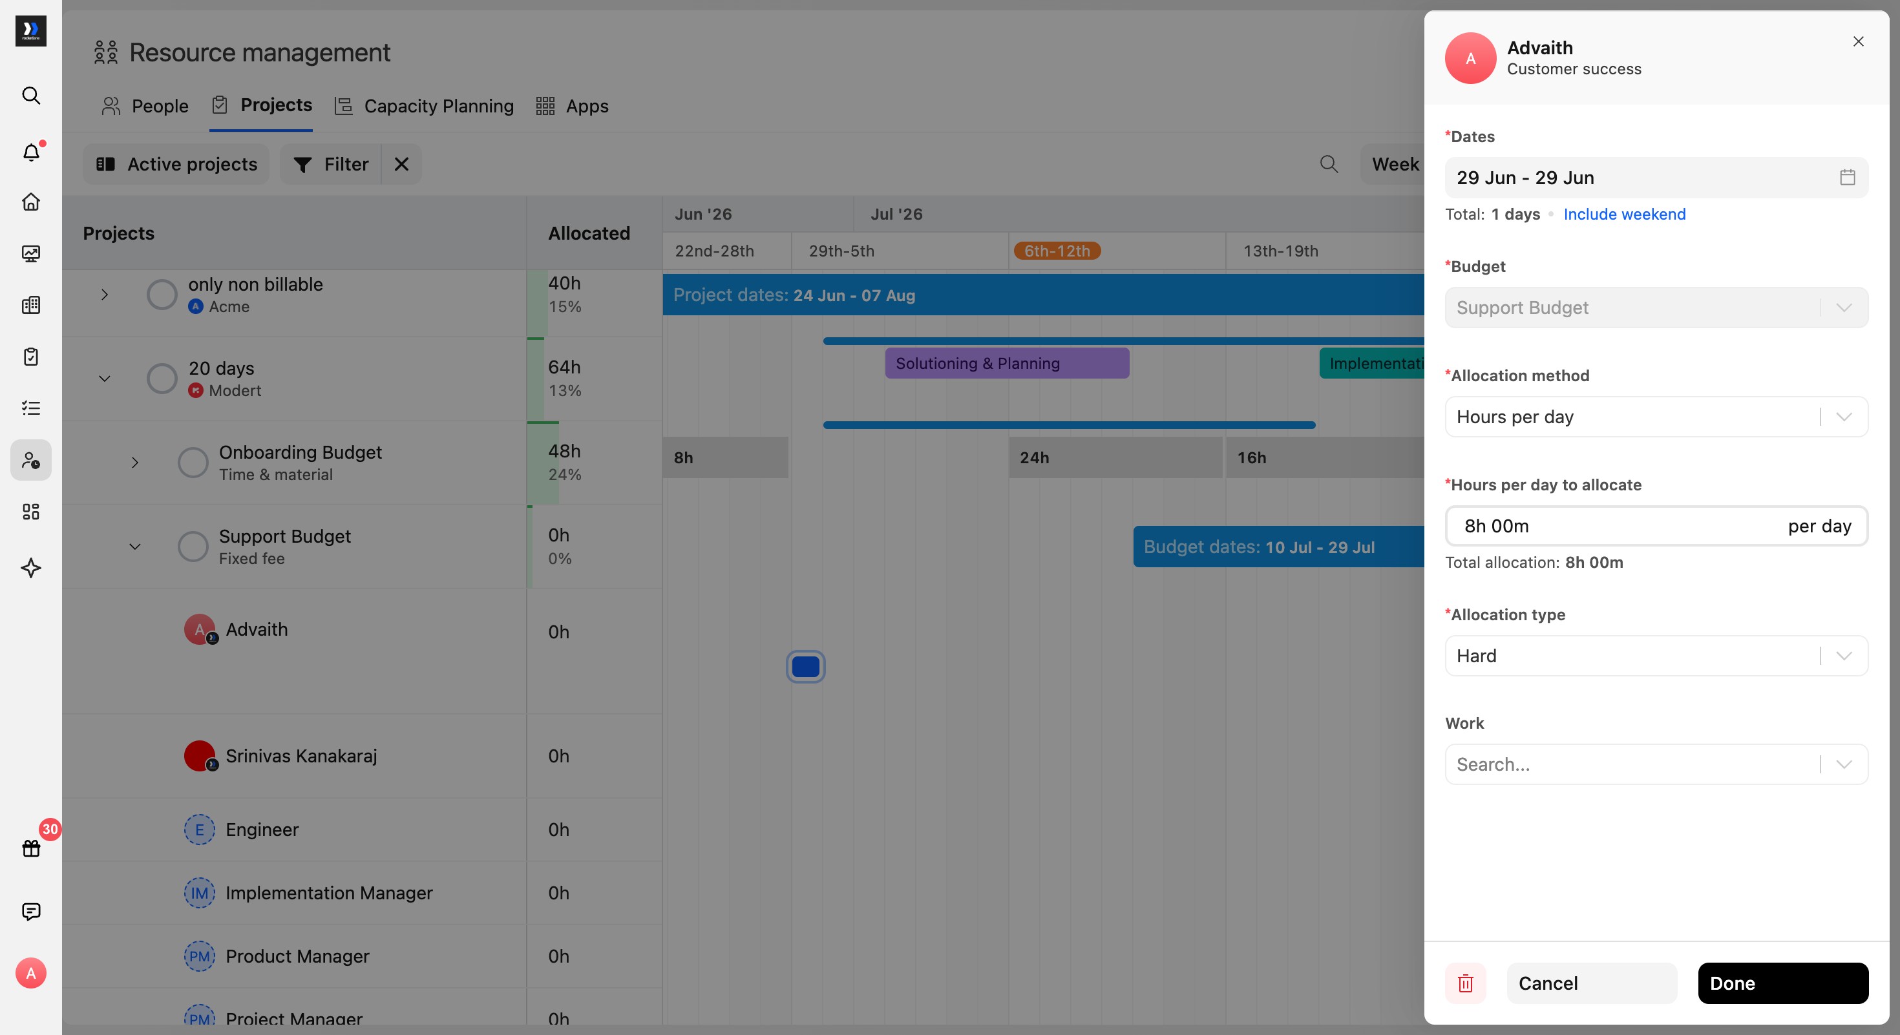The width and height of the screenshot is (1900, 1035).
Task: Click the Project dates 24 Jun - 07 Aug bar
Action: [x=1043, y=295]
